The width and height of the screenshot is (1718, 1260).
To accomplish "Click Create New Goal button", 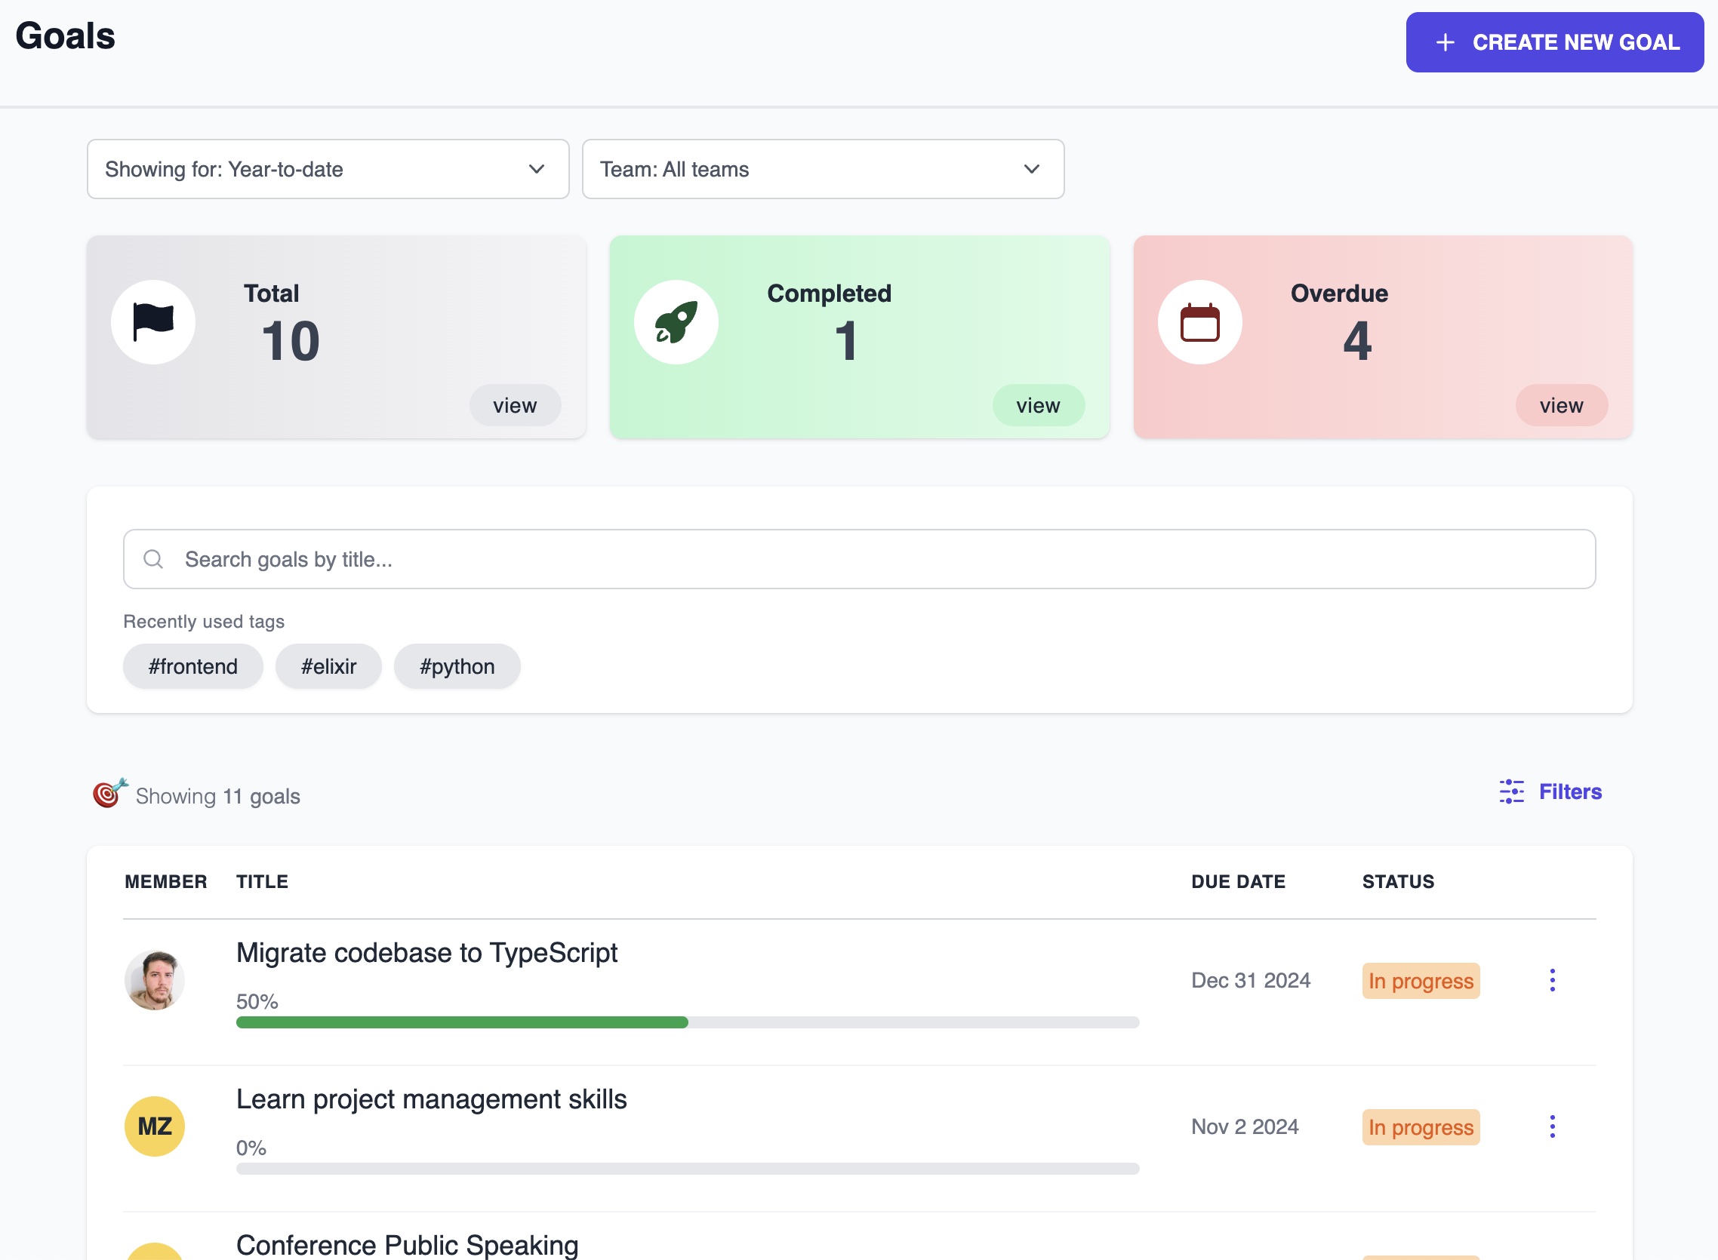I will 1554,43.
